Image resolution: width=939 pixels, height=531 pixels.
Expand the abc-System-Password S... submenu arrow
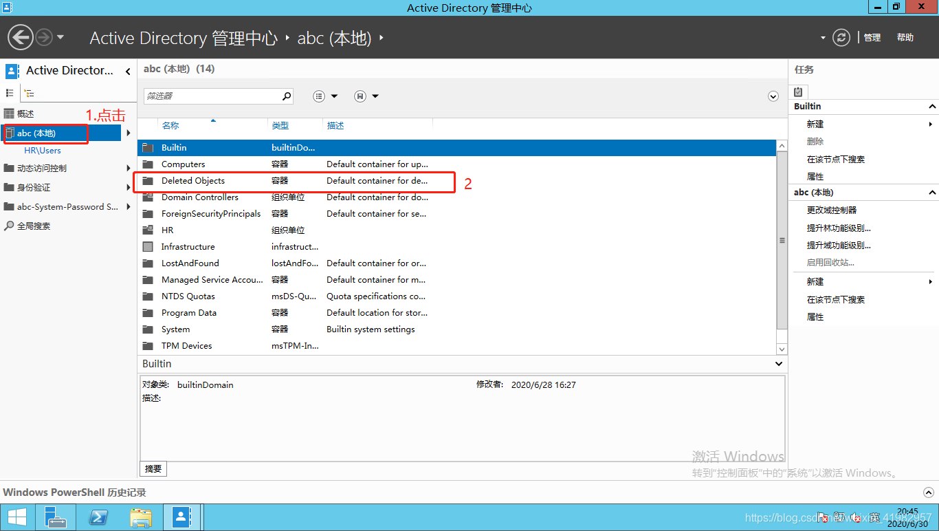129,206
